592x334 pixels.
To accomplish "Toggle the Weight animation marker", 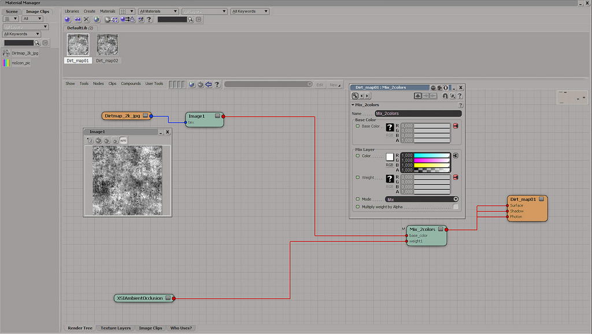I will pos(357,177).
